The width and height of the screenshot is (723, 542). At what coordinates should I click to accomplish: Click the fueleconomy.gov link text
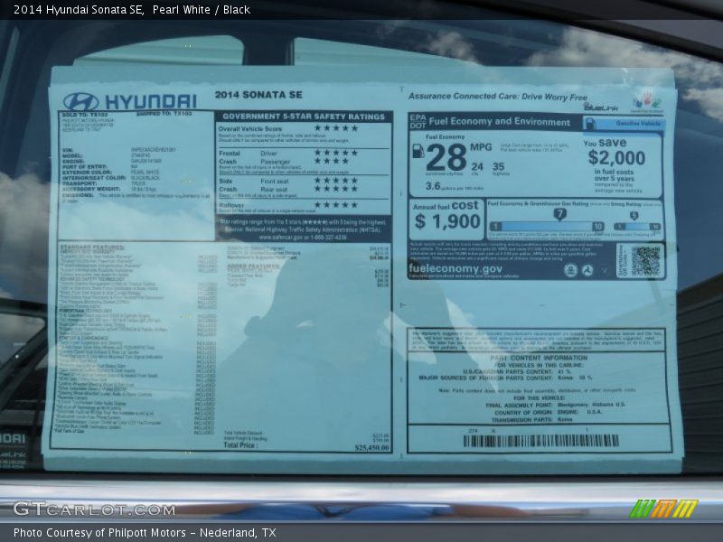pos(455,268)
